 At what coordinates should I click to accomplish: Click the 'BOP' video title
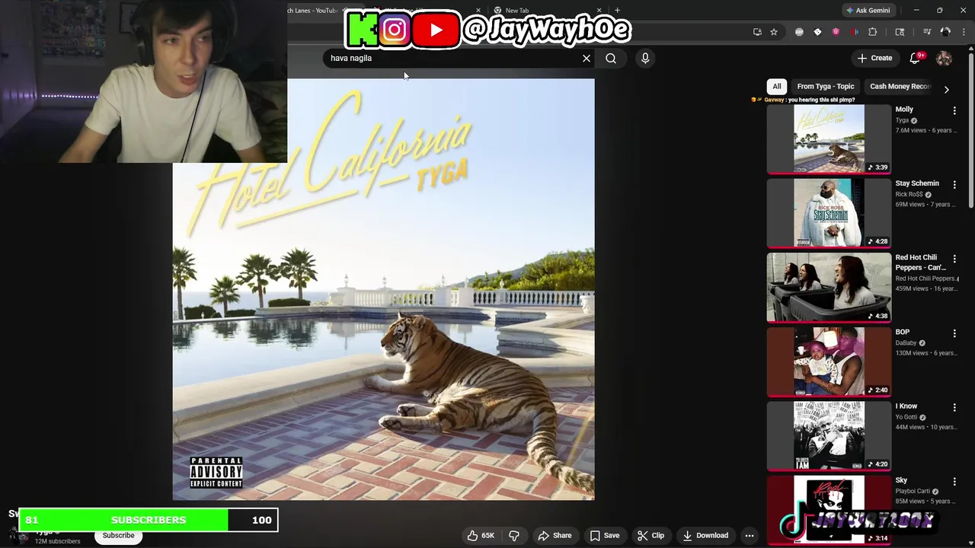pyautogui.click(x=903, y=332)
